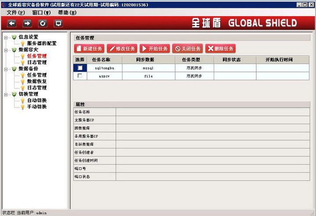Click the 端口状态 property value field
The width and height of the screenshot is (316, 216).
213,177
